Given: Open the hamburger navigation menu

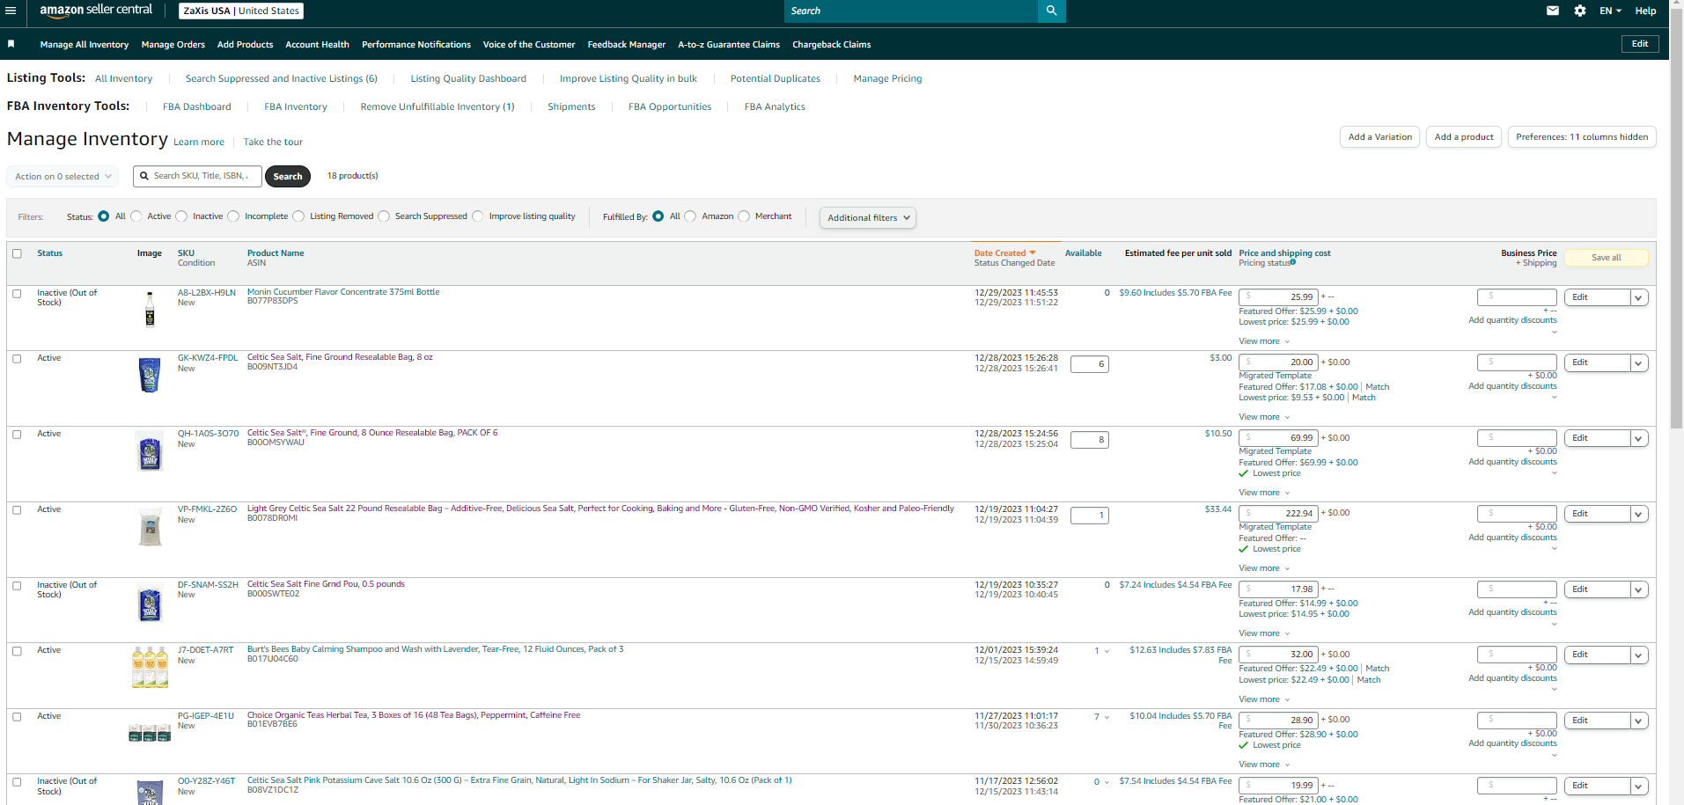Looking at the screenshot, I should [x=11, y=11].
